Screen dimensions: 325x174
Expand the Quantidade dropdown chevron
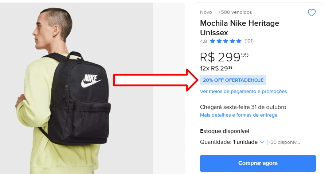[x=262, y=142]
